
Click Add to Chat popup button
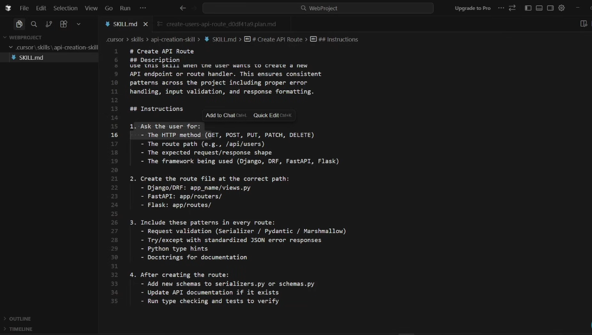226,115
